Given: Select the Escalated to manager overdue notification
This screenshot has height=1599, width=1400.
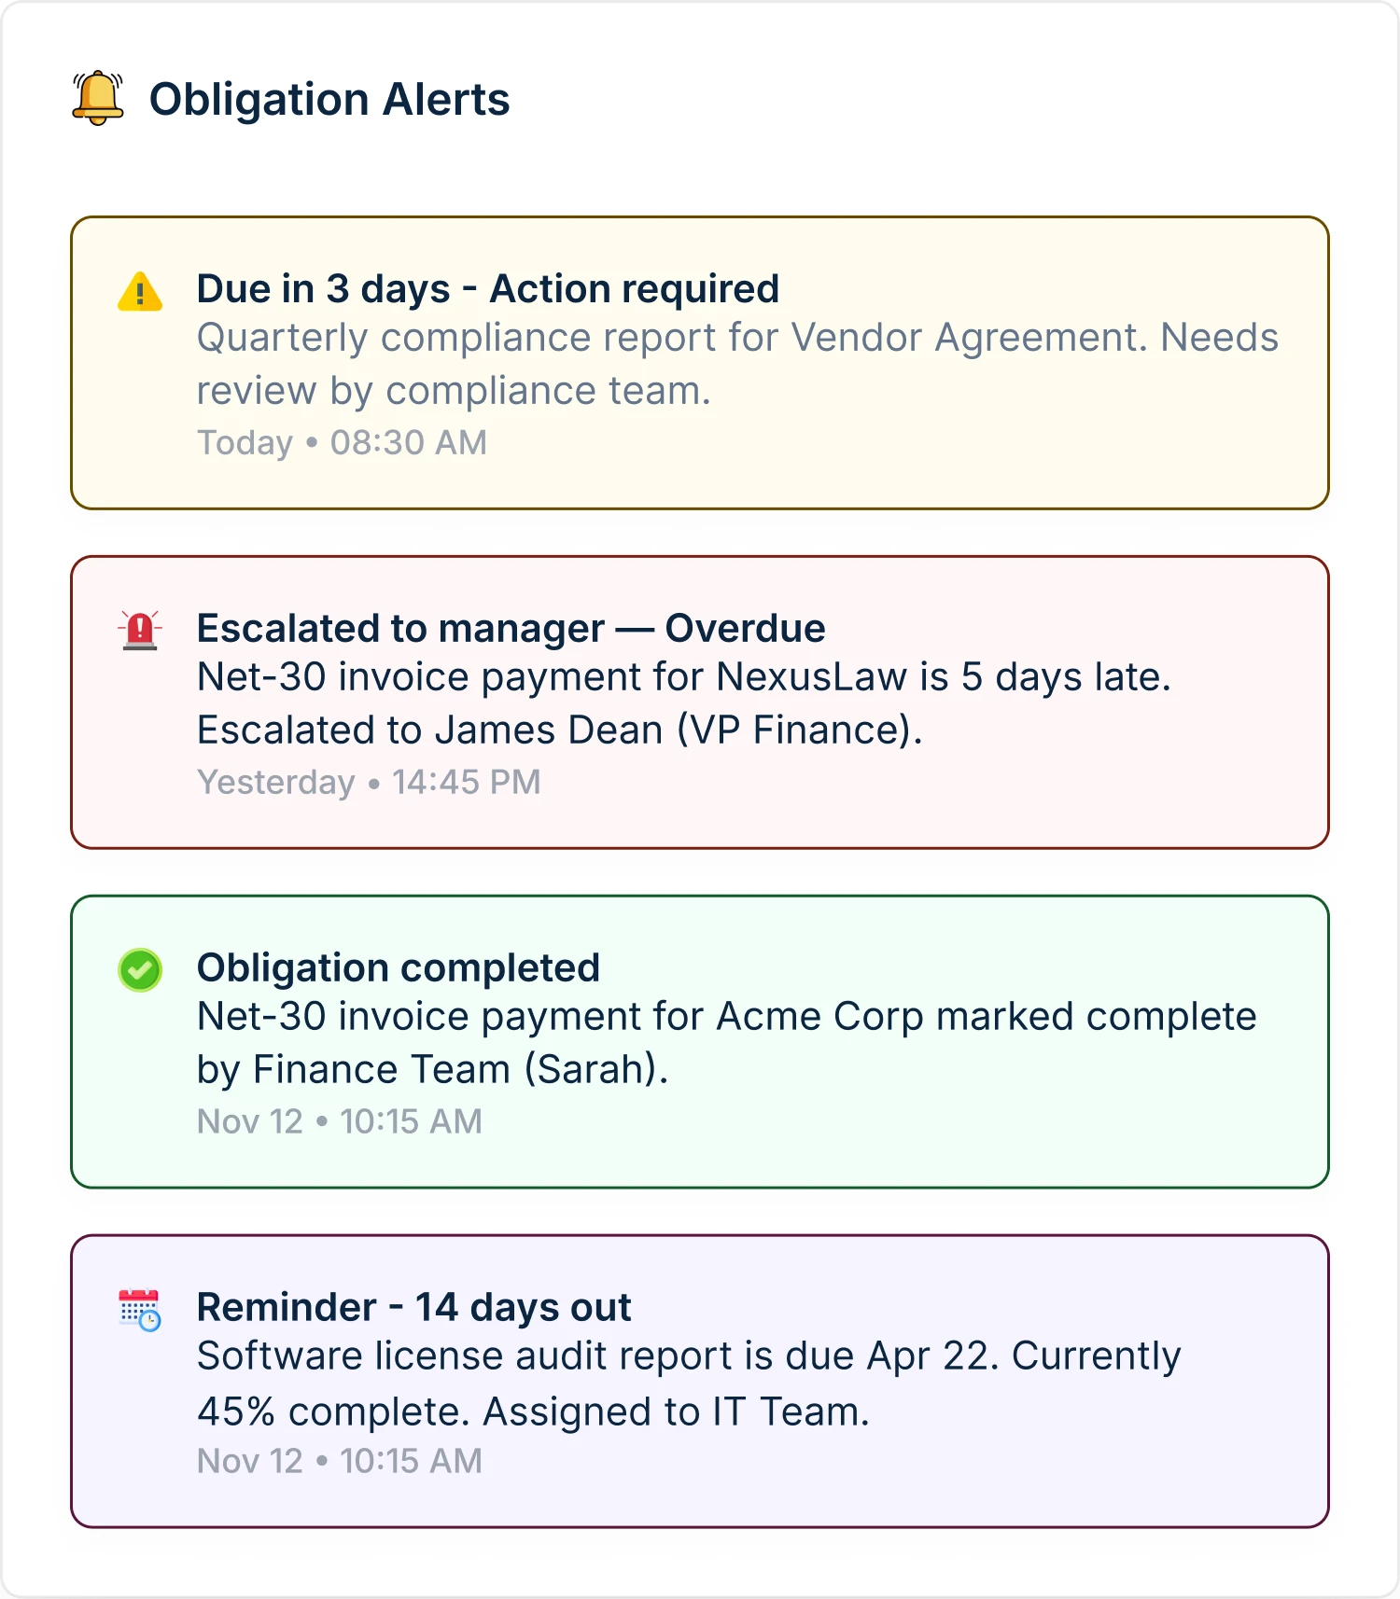Looking at the screenshot, I should tap(700, 702).
